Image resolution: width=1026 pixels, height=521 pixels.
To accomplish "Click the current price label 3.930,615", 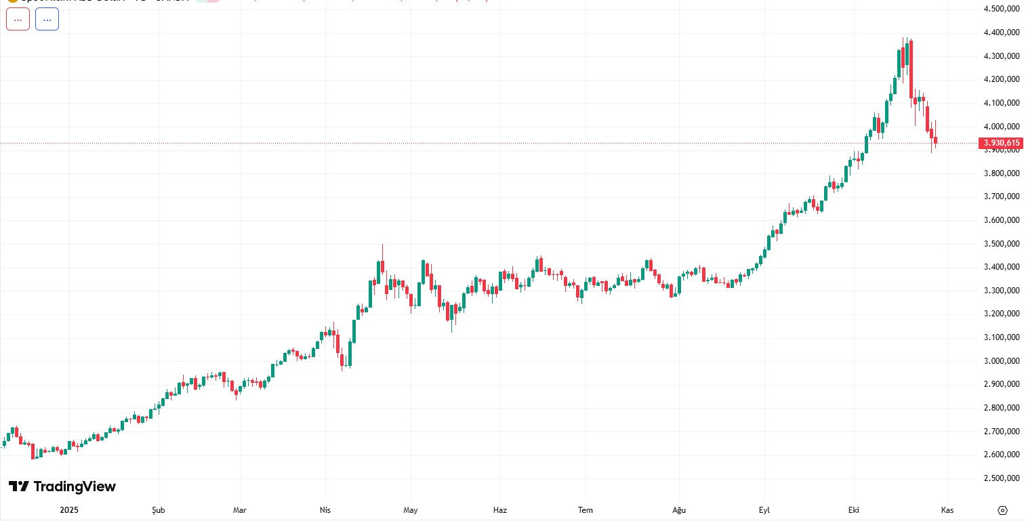I will coord(1002,143).
